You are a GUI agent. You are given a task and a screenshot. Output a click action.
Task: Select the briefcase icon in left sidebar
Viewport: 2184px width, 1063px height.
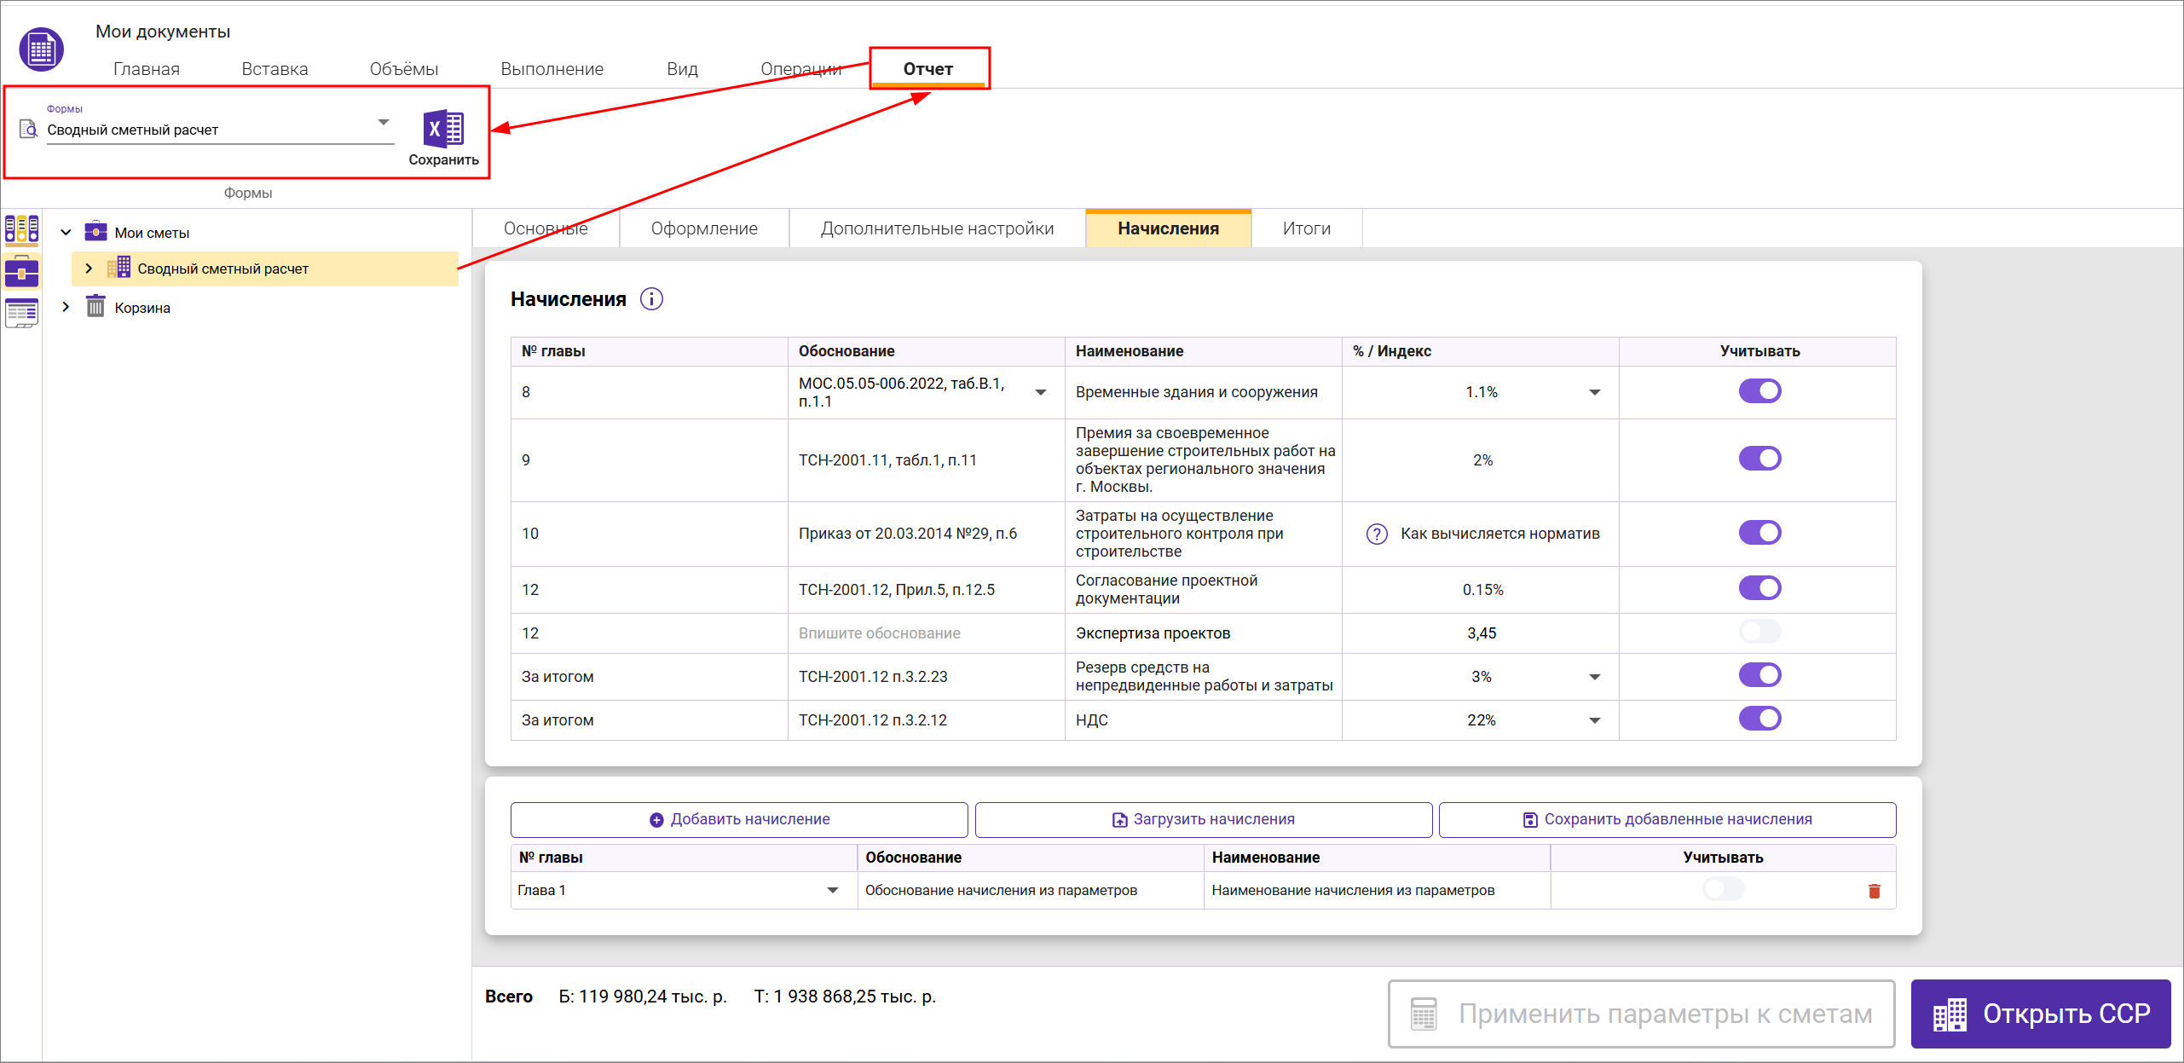[x=21, y=273]
